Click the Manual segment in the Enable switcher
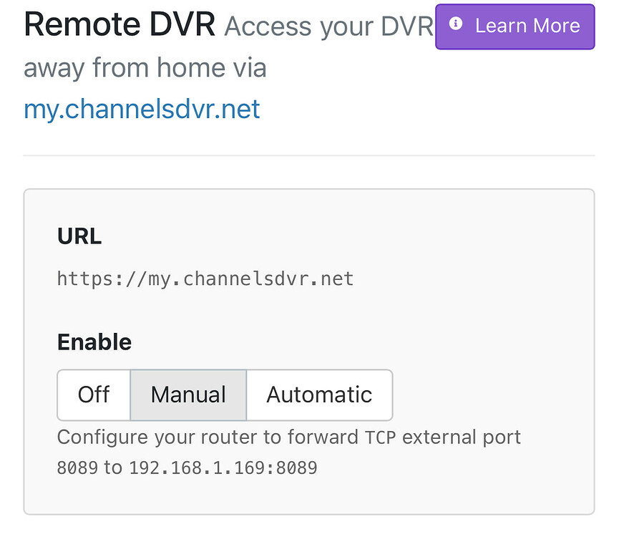The width and height of the screenshot is (619, 537). (x=187, y=395)
